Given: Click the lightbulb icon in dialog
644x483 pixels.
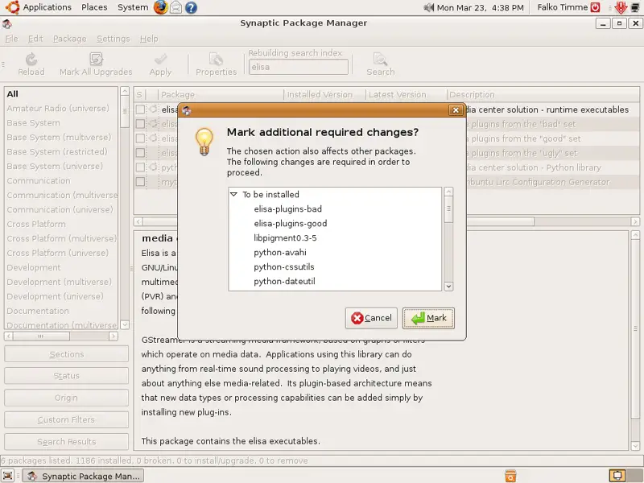Looking at the screenshot, I should (x=204, y=142).
